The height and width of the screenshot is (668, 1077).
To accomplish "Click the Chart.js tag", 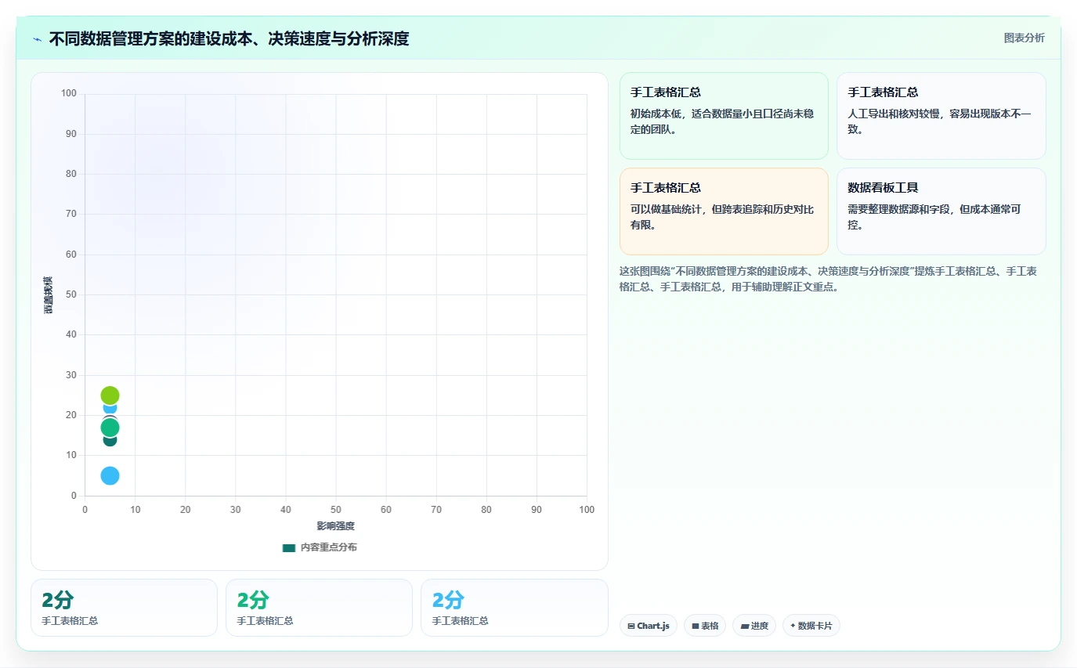I will click(649, 626).
